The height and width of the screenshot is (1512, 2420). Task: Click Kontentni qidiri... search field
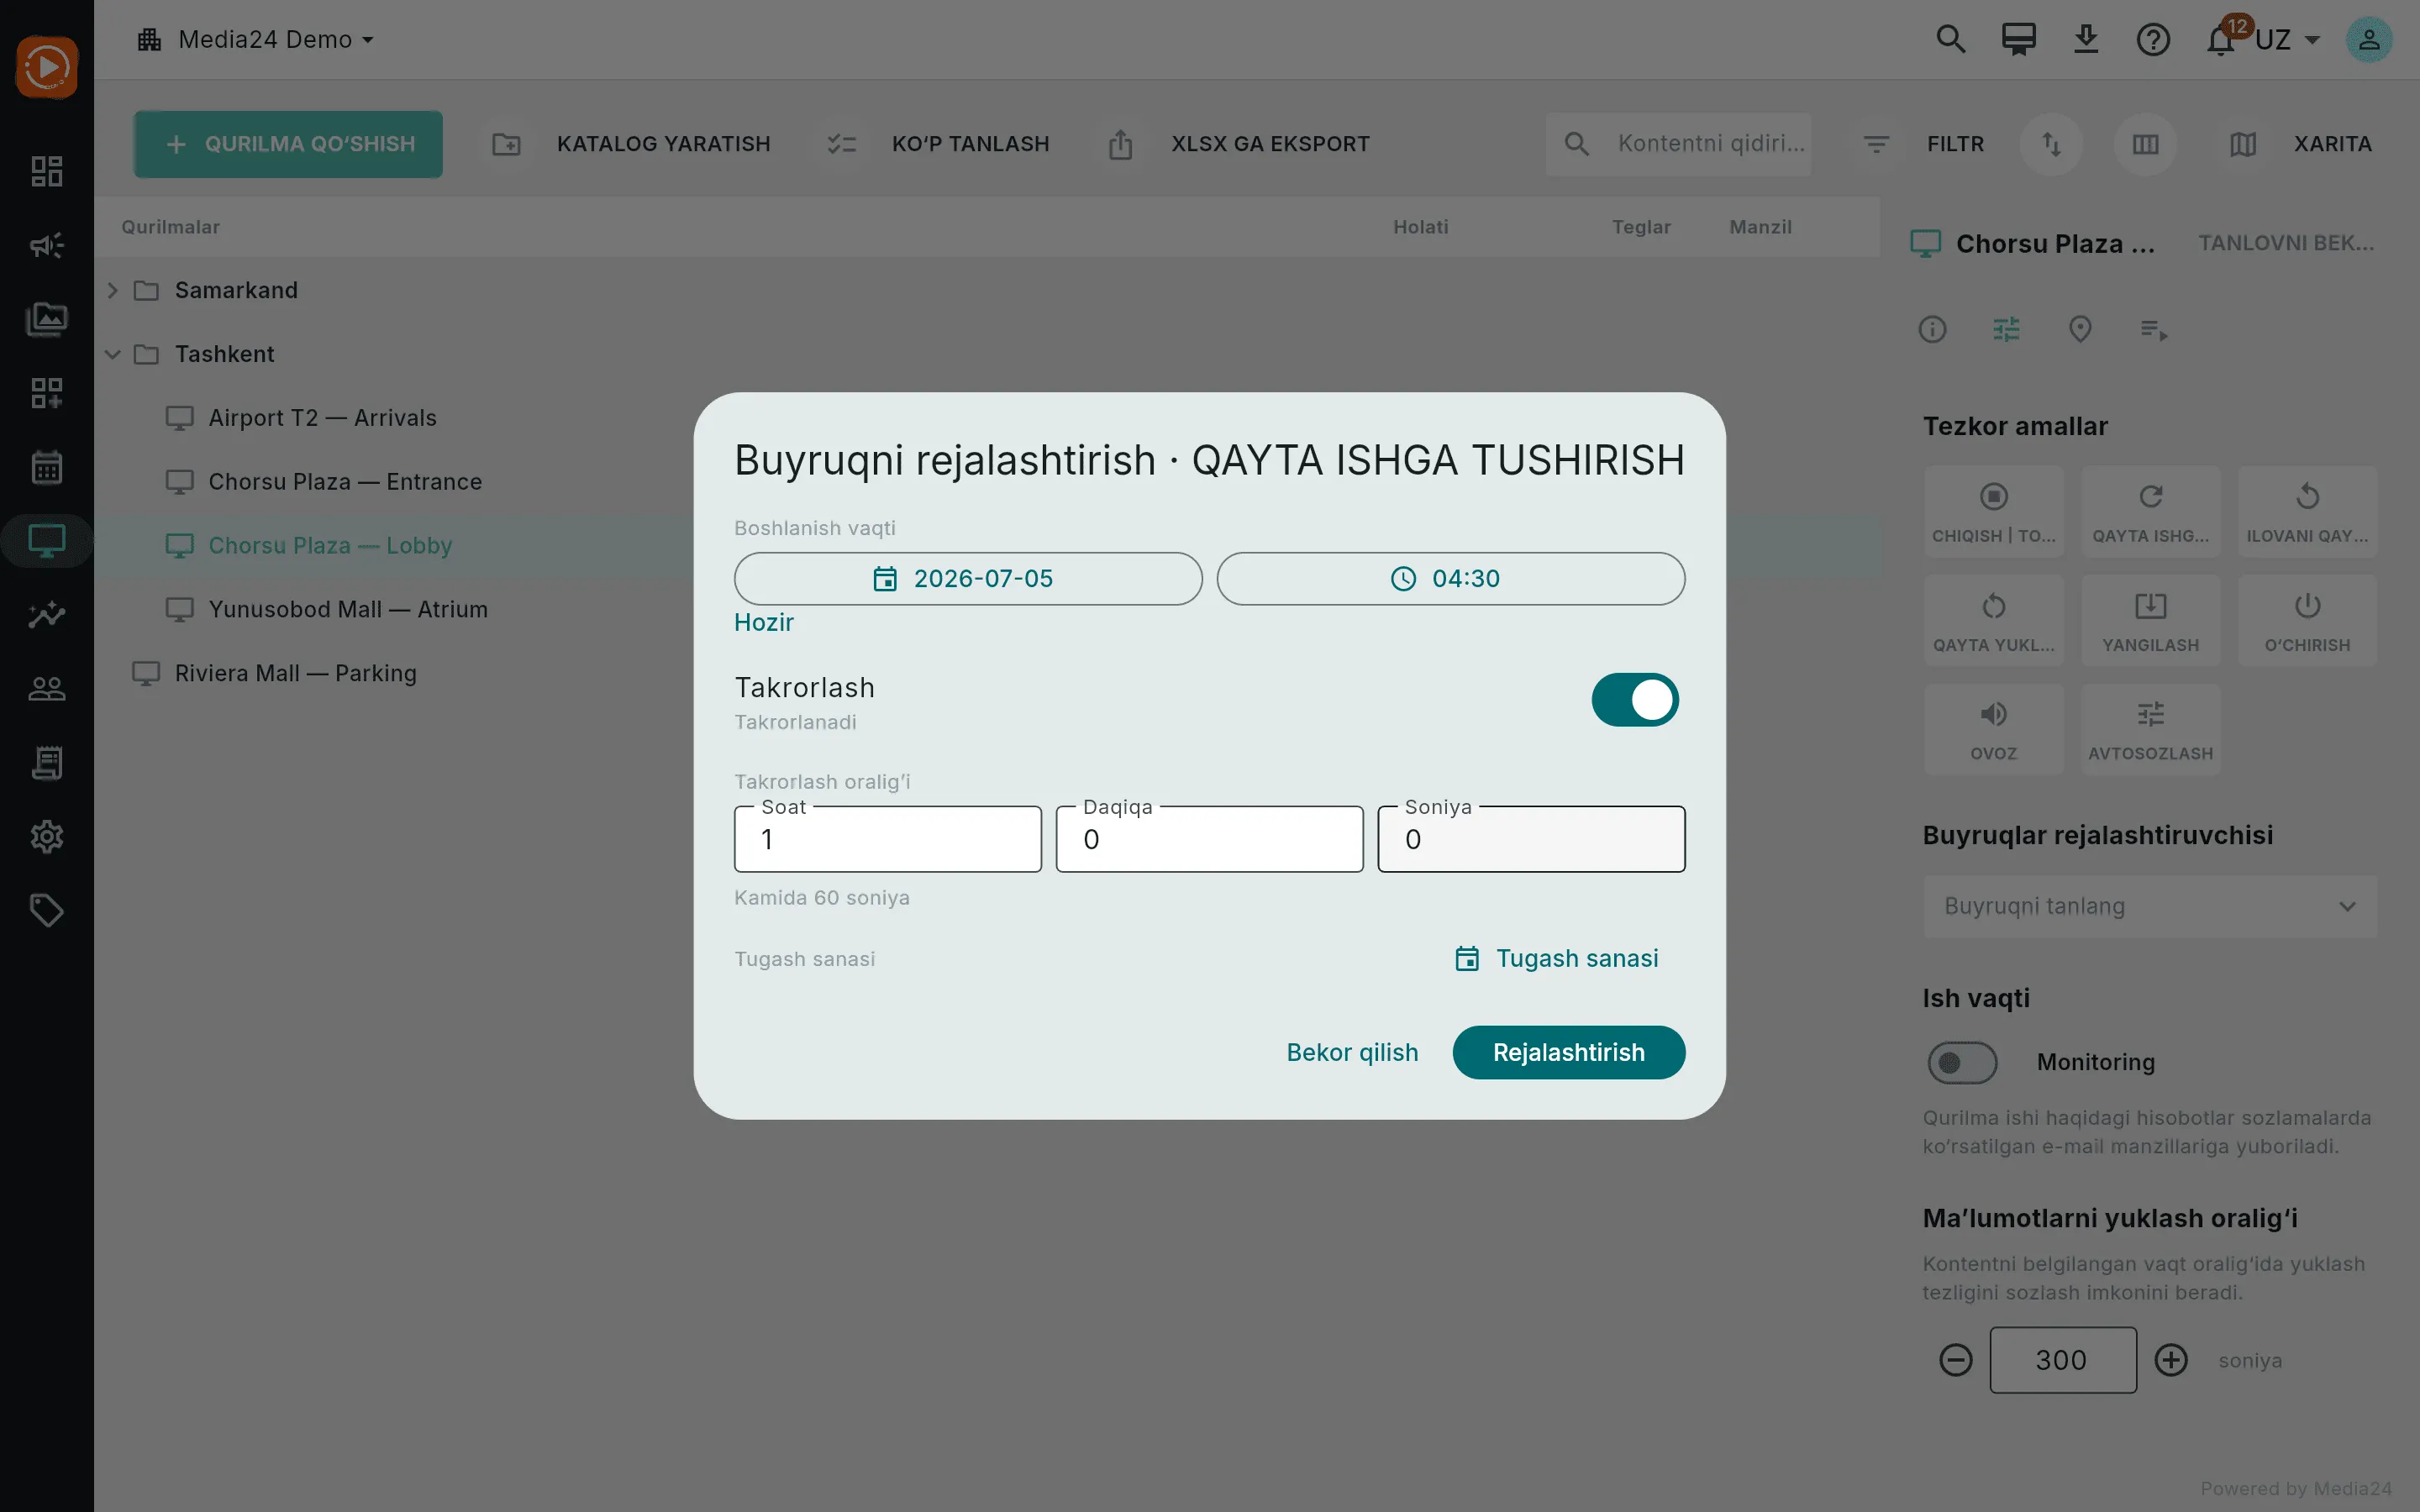click(x=1678, y=144)
